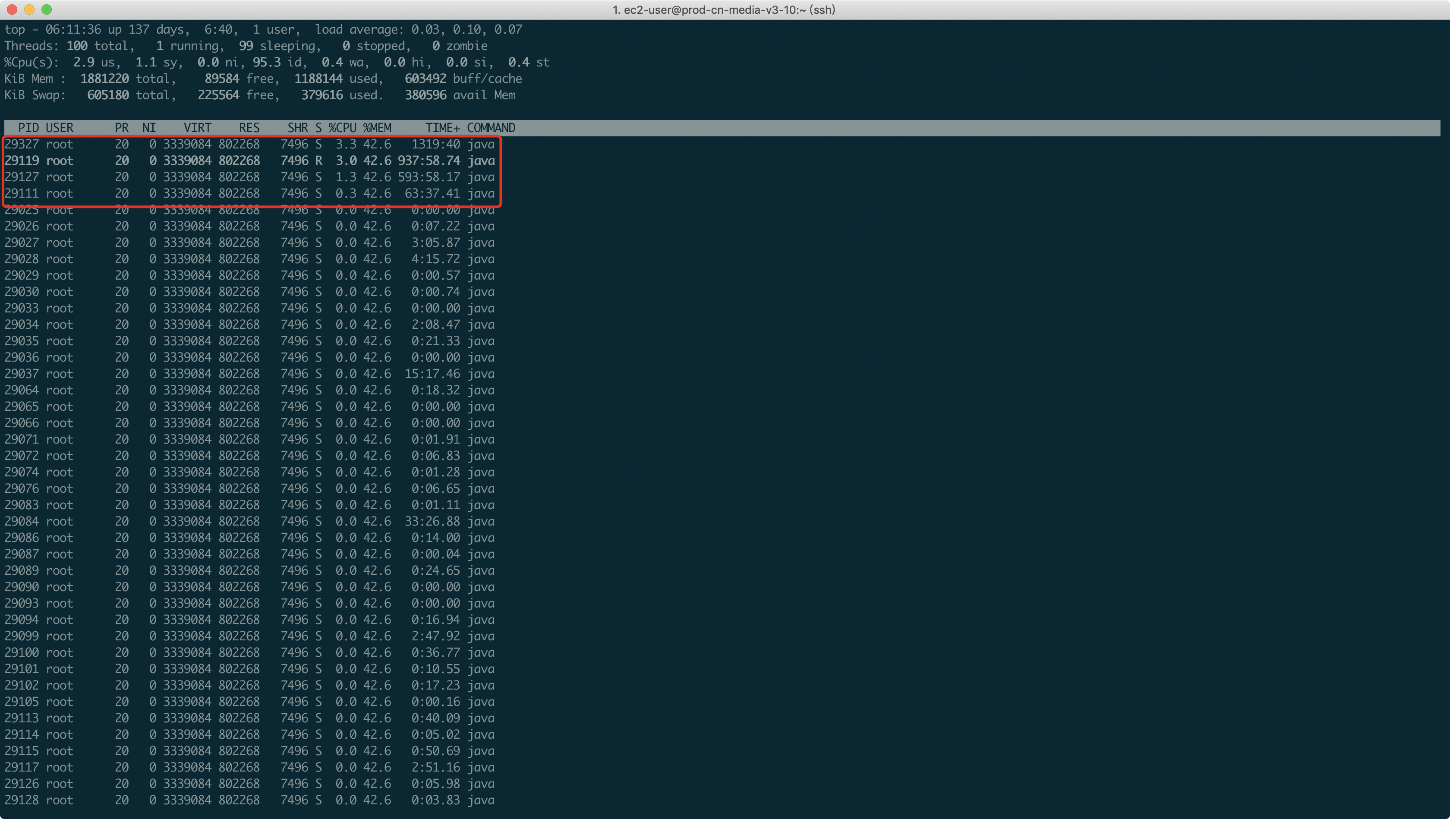1450x819 pixels.
Task: Click the %CPU column header
Action: pyautogui.click(x=342, y=128)
